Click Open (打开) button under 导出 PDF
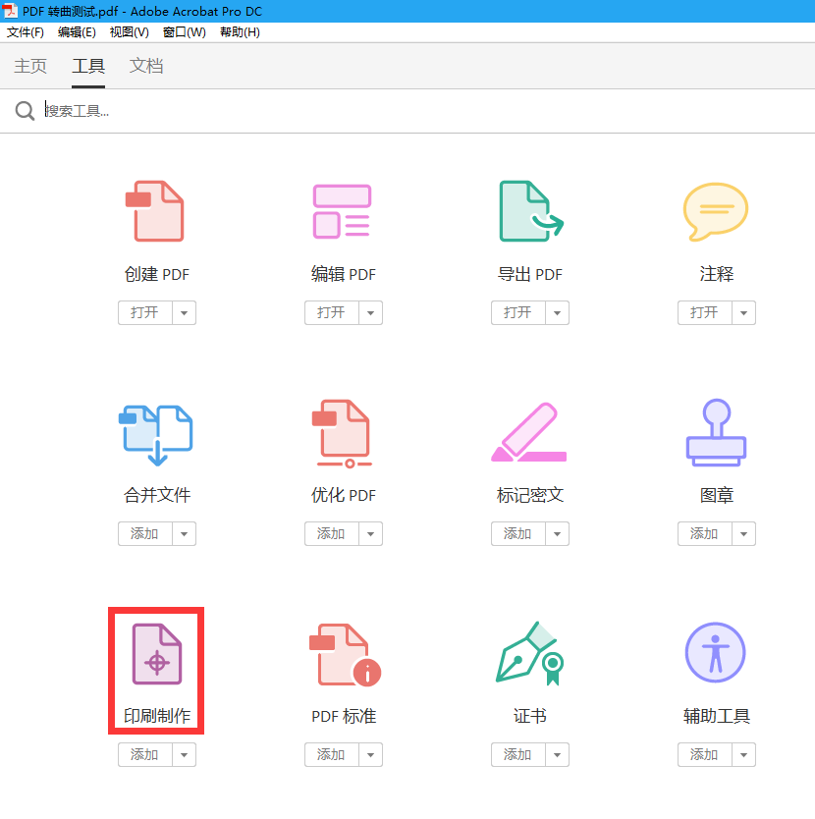 tap(517, 313)
